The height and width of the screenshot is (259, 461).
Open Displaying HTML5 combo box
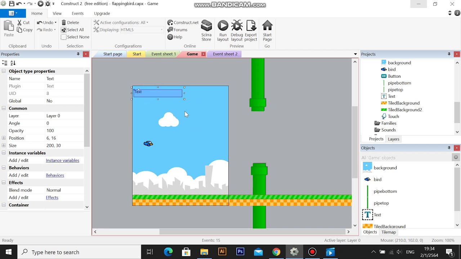point(142,30)
